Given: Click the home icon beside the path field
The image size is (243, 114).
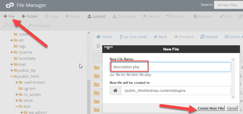Looking at the screenshot, I should click(x=115, y=91).
